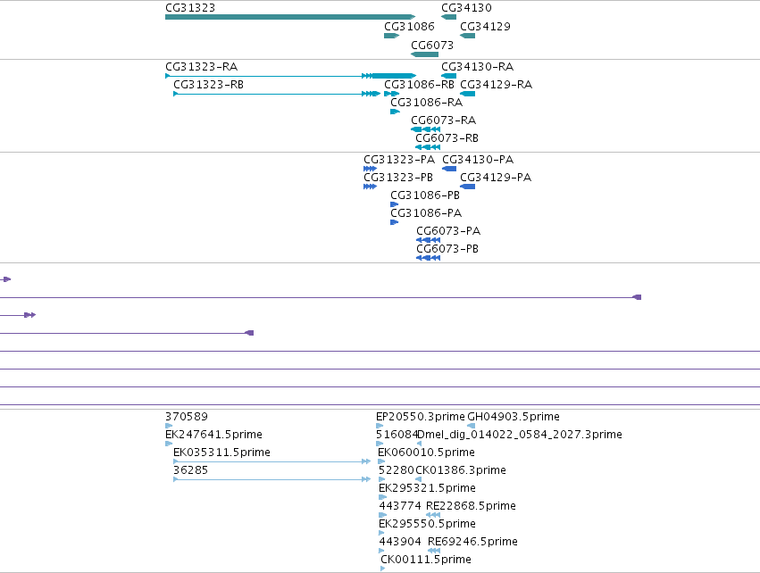The image size is (760, 573).
Task: Select EST EK247641.5prime
Action: click(213, 435)
